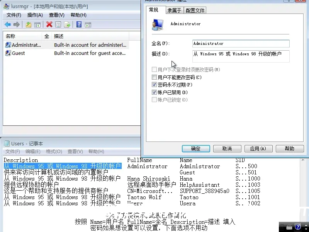Click 'S...1005' SID in Notepad
Viewport: 309px width, 232px height.
(248, 191)
